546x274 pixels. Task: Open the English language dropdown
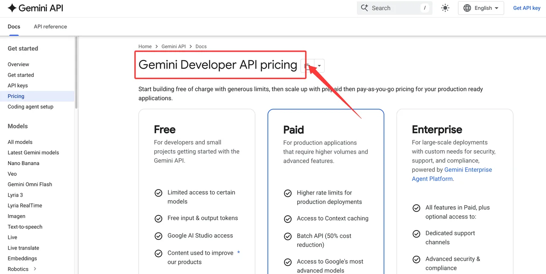click(481, 8)
